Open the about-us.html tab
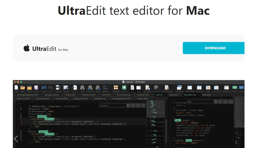 pyautogui.click(x=23, y=98)
